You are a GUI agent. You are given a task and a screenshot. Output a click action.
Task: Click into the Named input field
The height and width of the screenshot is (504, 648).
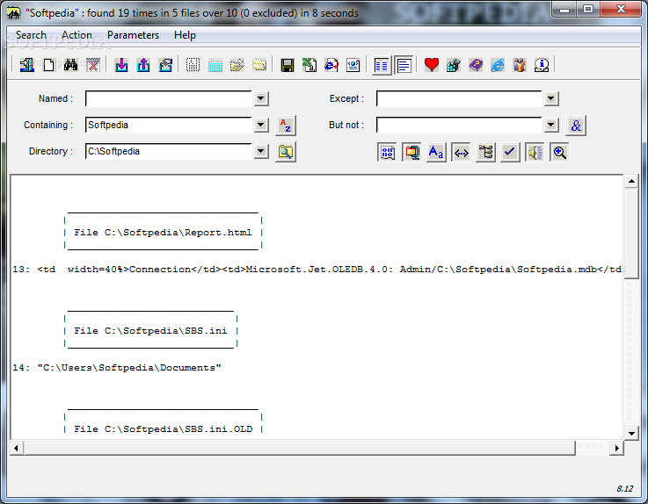(x=169, y=98)
